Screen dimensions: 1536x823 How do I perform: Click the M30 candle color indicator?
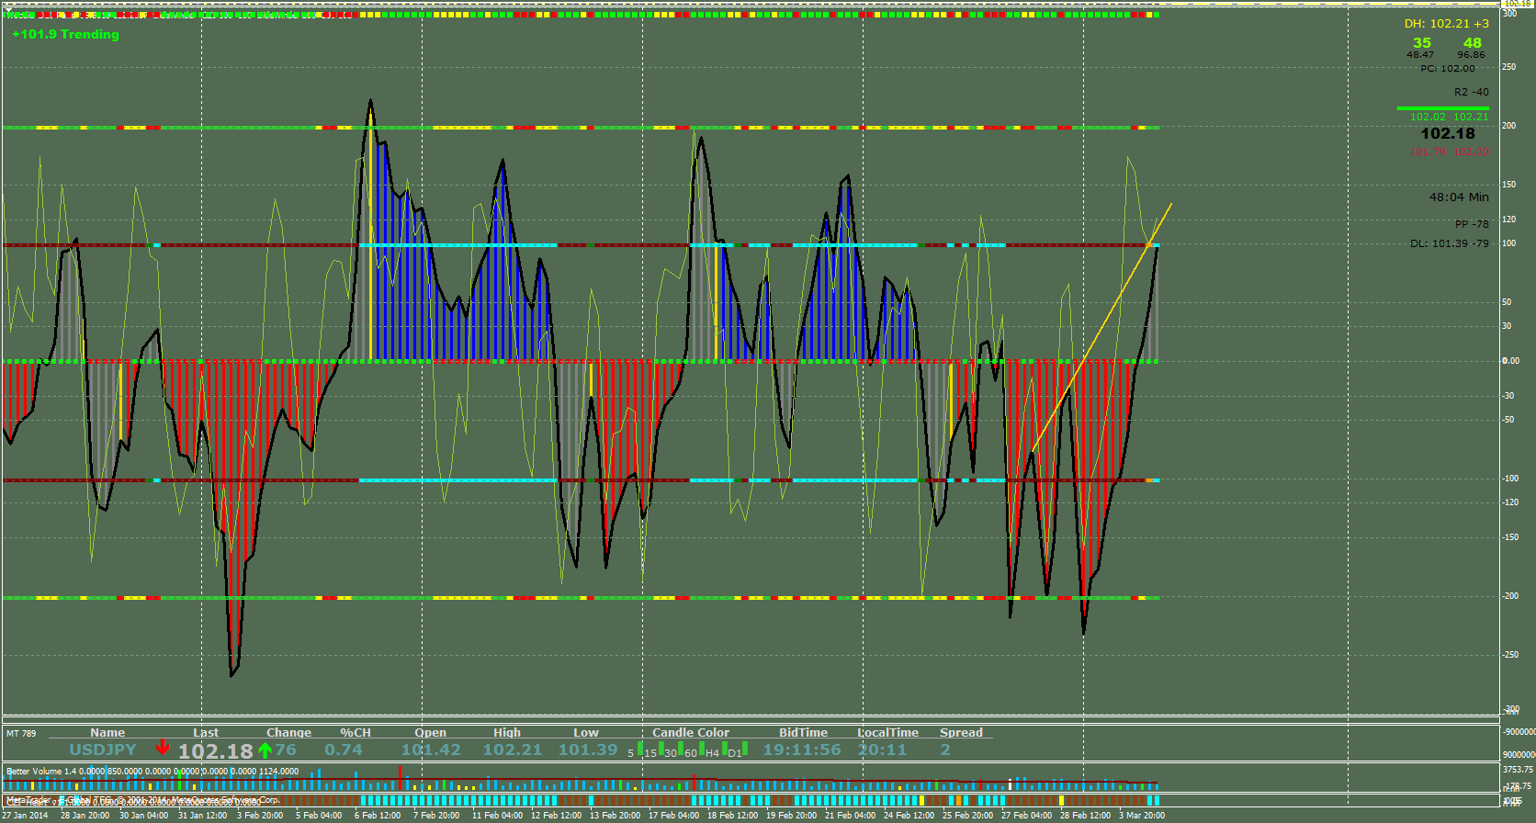681,748
